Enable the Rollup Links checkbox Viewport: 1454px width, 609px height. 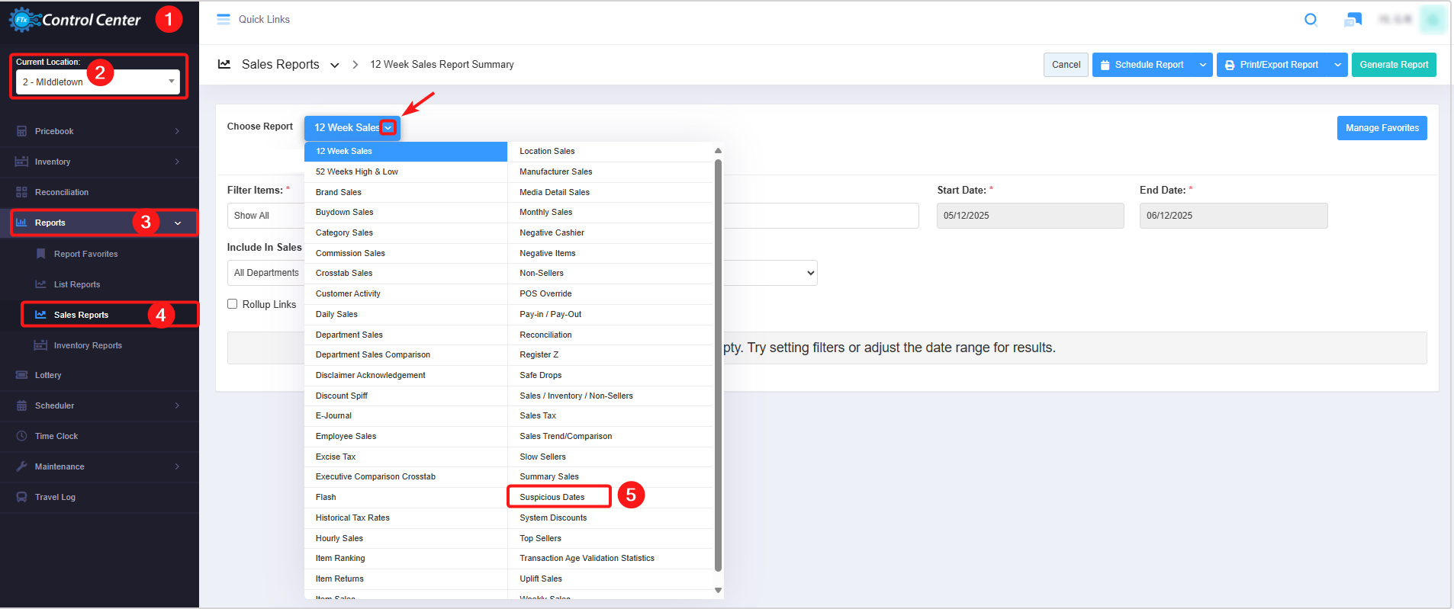point(233,304)
